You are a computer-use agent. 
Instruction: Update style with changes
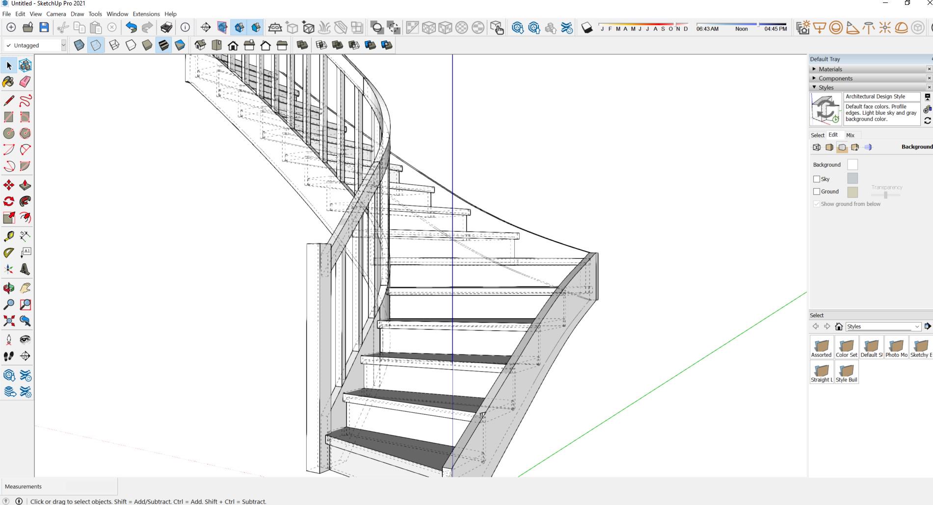927,121
